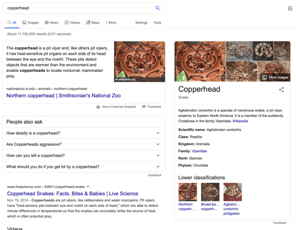Viewport: 296px width, 230px height.
Task: Click the Copperhead title in knowledge panel
Action: pyautogui.click(x=199, y=89)
